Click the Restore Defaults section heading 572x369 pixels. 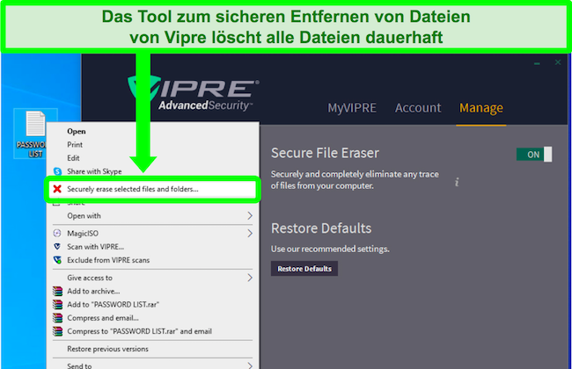[x=321, y=228]
